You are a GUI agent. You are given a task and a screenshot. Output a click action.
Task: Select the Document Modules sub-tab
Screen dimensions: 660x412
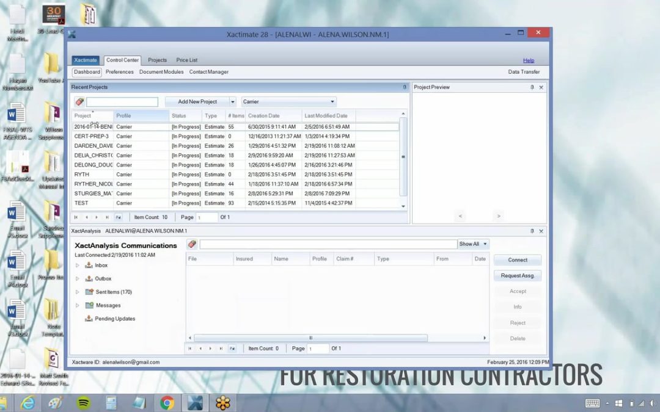click(161, 72)
